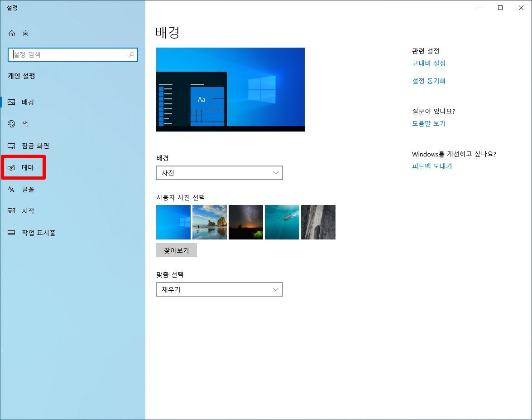532x420 pixels.
Task: Select the beach rocks wallpaper thumbnail
Action: 210,222
